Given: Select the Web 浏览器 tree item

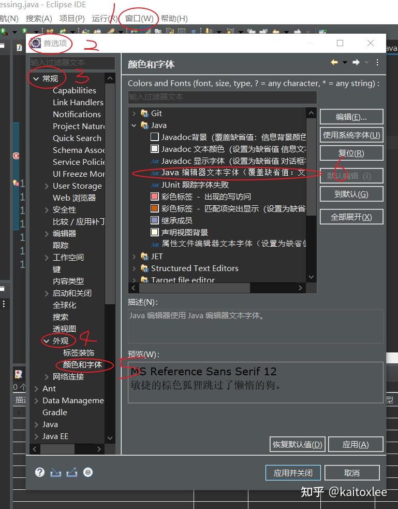Looking at the screenshot, I should [74, 198].
